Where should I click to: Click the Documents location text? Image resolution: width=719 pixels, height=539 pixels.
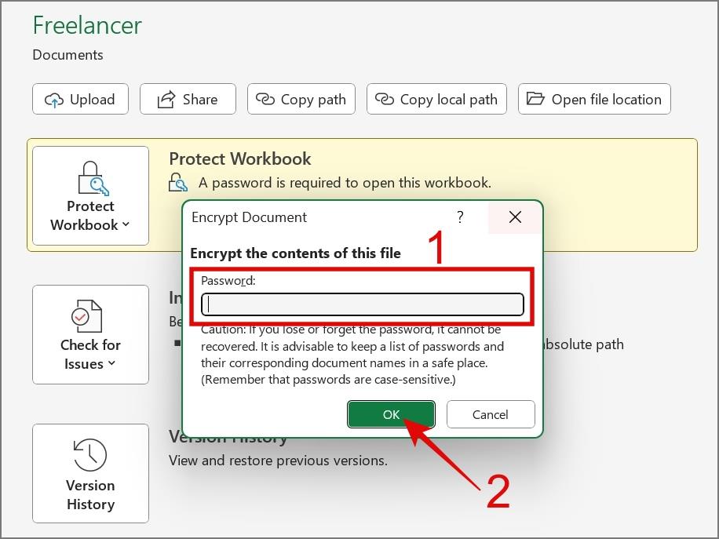point(68,55)
